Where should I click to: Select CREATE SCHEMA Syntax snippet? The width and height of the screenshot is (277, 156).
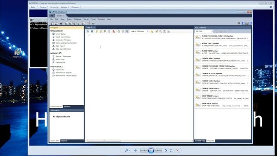222,75
